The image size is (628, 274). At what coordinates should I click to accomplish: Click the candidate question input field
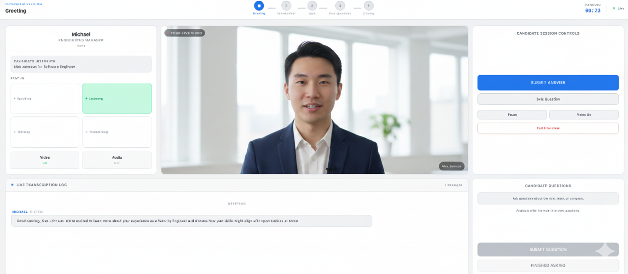click(548, 199)
